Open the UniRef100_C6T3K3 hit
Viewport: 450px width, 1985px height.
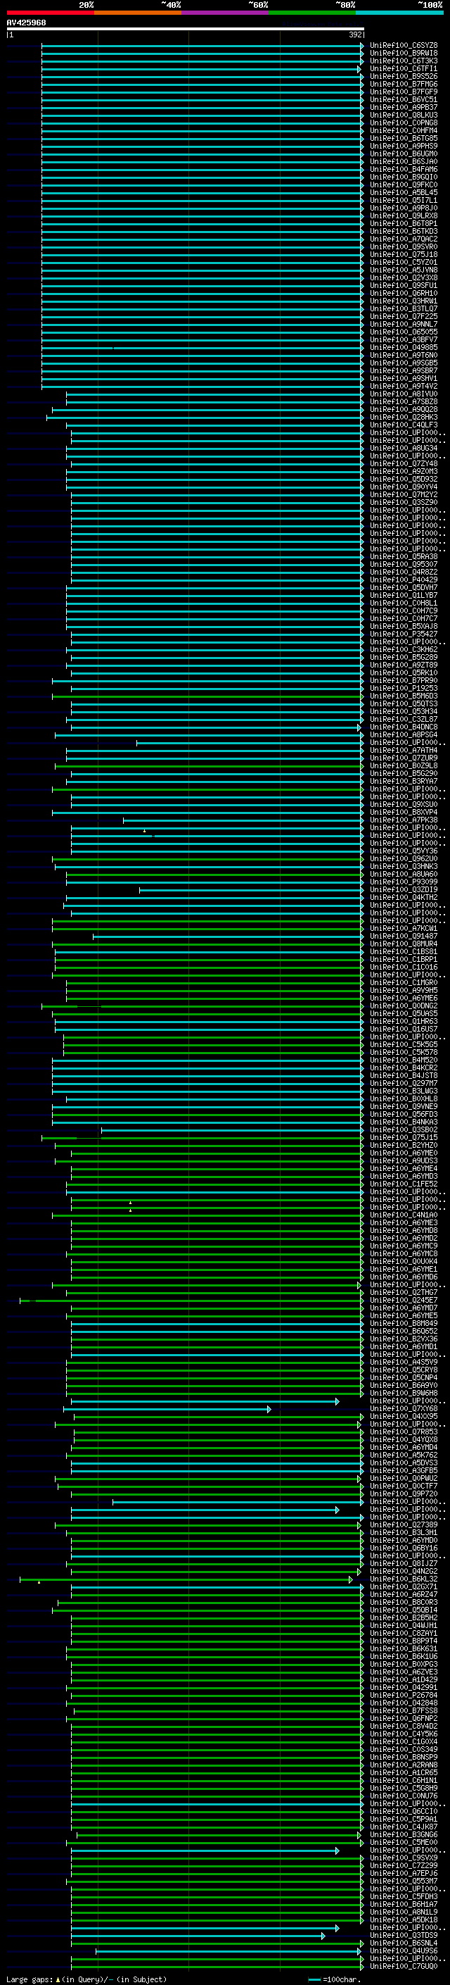coord(404,61)
